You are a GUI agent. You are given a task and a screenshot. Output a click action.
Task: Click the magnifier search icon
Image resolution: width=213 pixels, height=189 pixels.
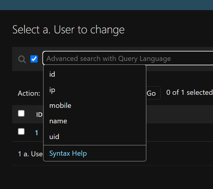[x=22, y=59]
